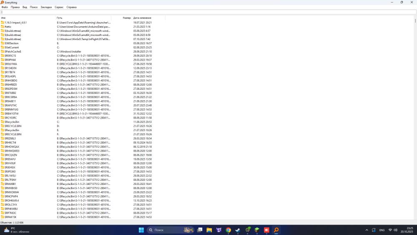
Task: Sort results by the Имя column header
Action: click(28, 18)
